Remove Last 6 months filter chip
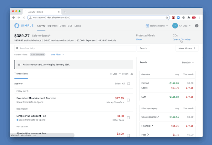The height and width of the screenshot is (145, 212). [37, 54]
